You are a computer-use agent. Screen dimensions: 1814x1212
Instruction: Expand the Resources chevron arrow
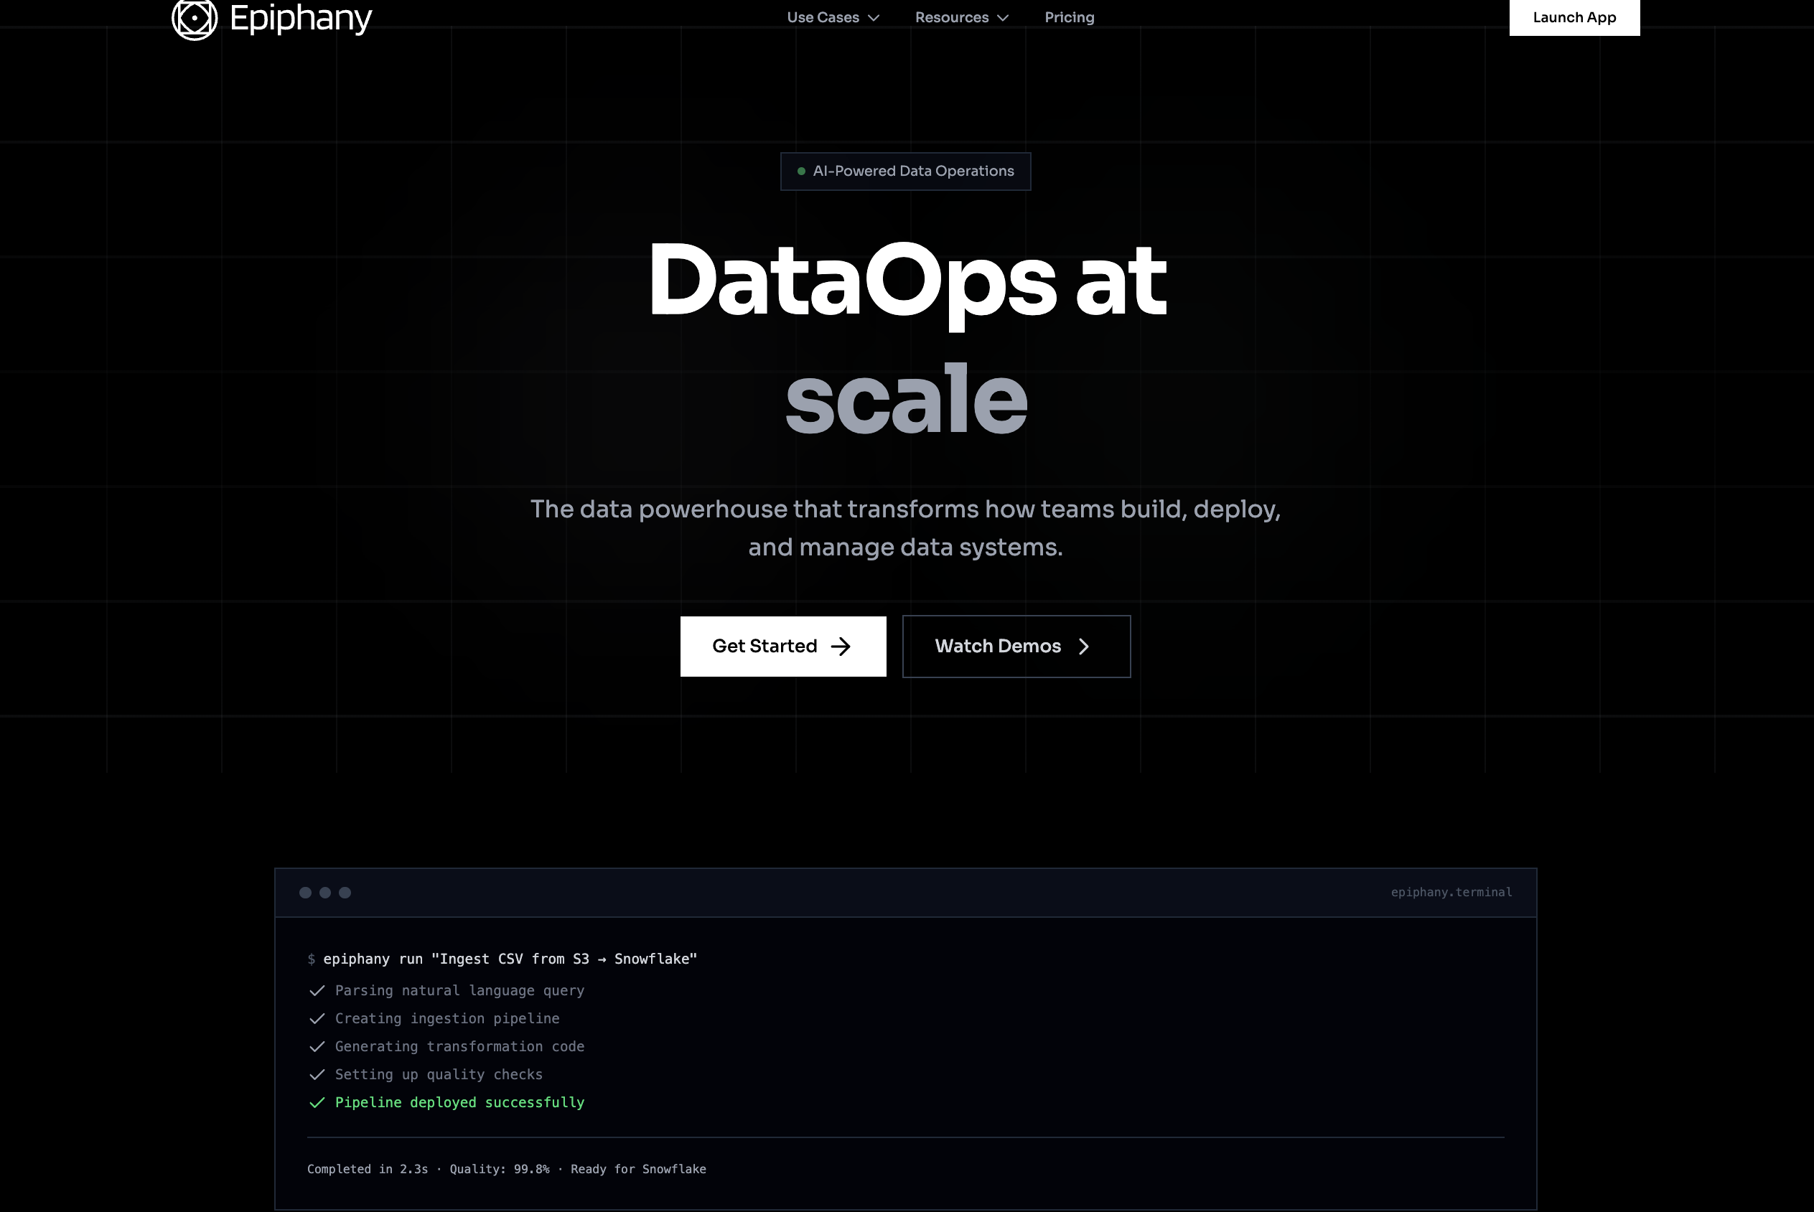click(x=1003, y=18)
